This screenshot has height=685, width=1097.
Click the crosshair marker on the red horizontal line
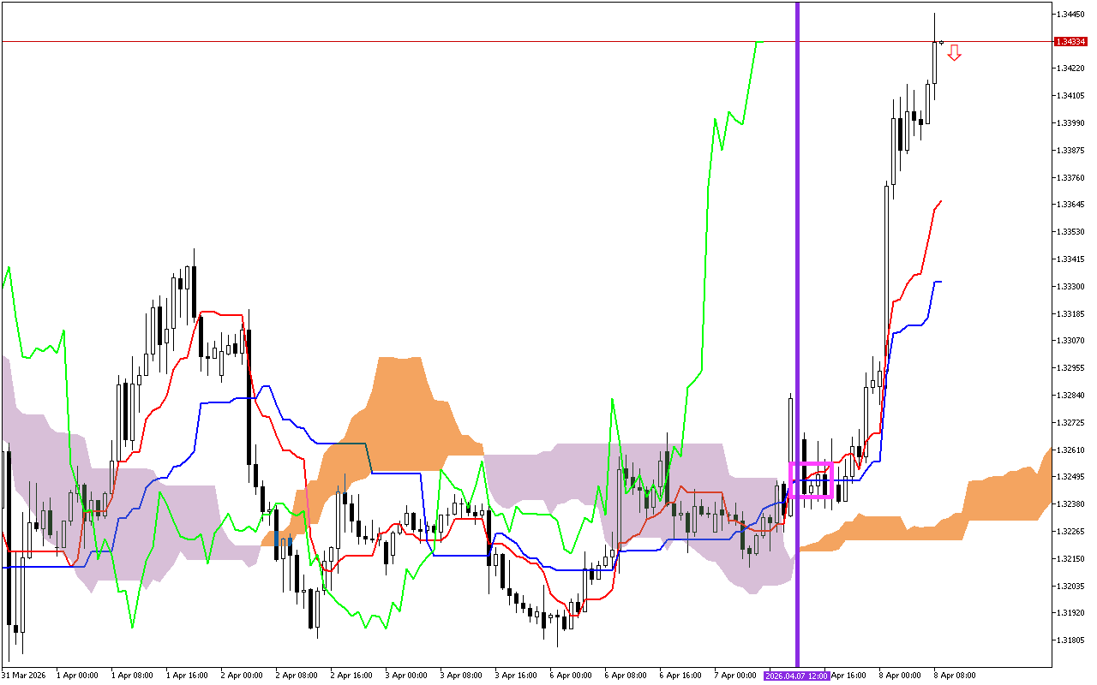pos(943,41)
